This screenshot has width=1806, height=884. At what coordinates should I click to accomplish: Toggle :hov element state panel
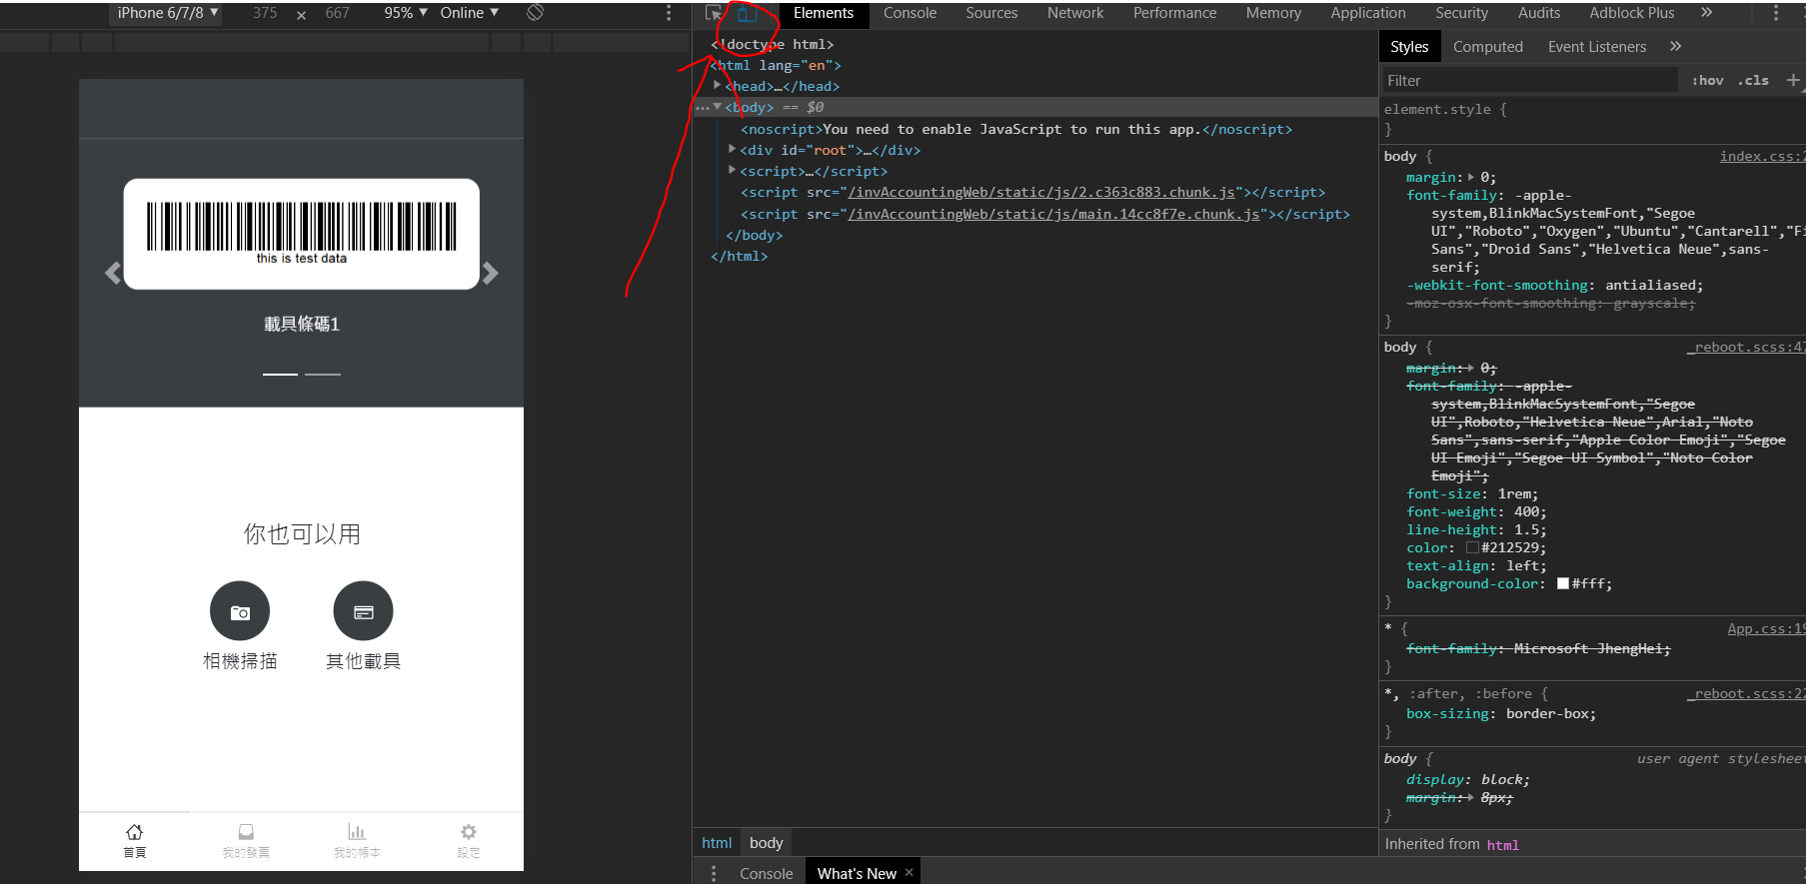[x=1708, y=80]
